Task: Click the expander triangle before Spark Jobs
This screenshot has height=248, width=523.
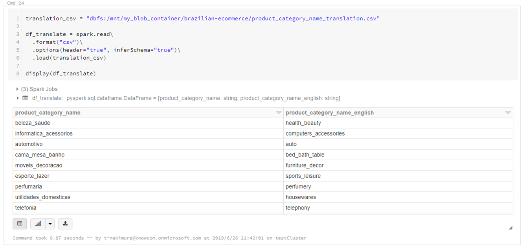Action: point(18,89)
